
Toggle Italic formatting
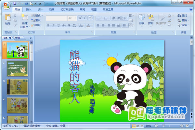click(x=53, y=25)
